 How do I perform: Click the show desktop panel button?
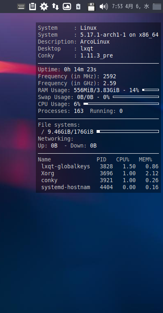pyautogui.click(x=157, y=7)
